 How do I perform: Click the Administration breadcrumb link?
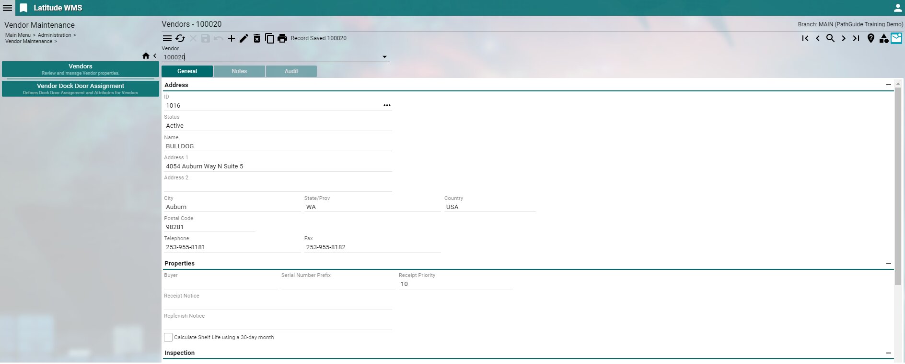(x=54, y=35)
